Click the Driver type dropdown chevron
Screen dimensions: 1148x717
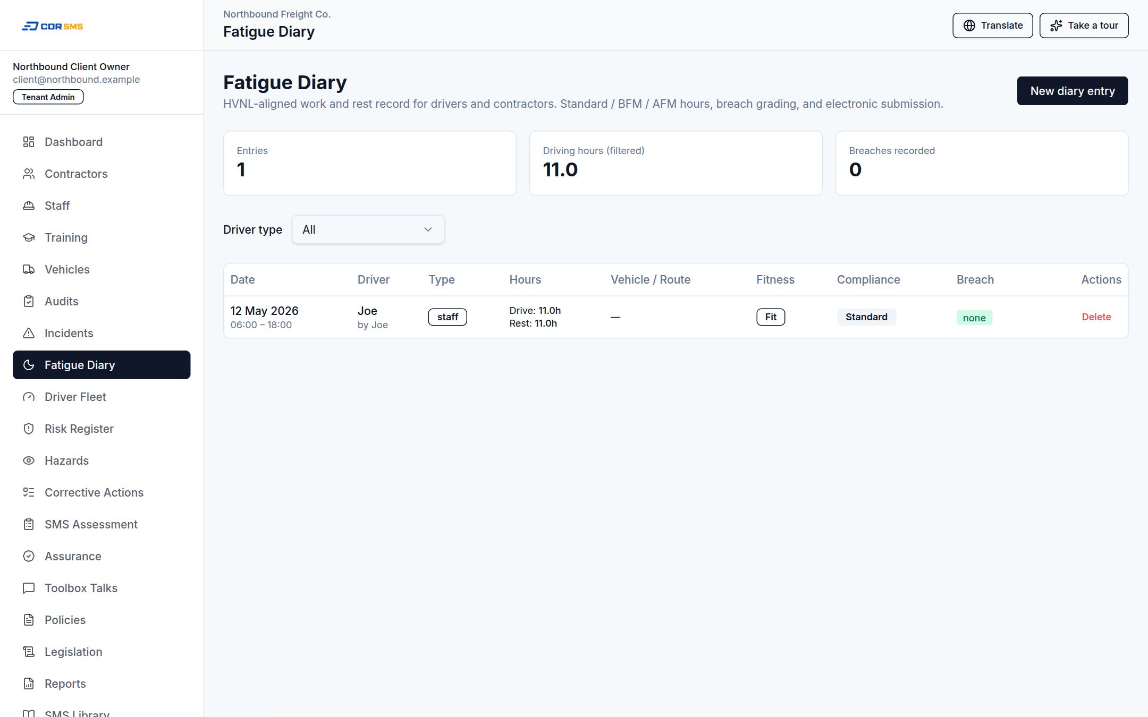click(428, 229)
